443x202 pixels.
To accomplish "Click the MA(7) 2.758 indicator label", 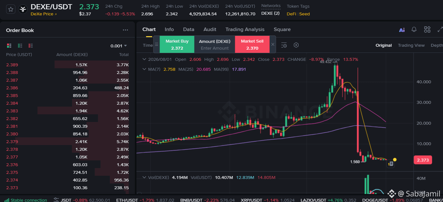I will coord(161,69).
